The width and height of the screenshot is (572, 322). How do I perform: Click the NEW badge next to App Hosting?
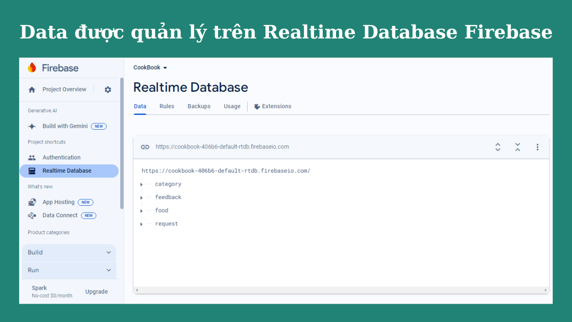pyautogui.click(x=85, y=202)
